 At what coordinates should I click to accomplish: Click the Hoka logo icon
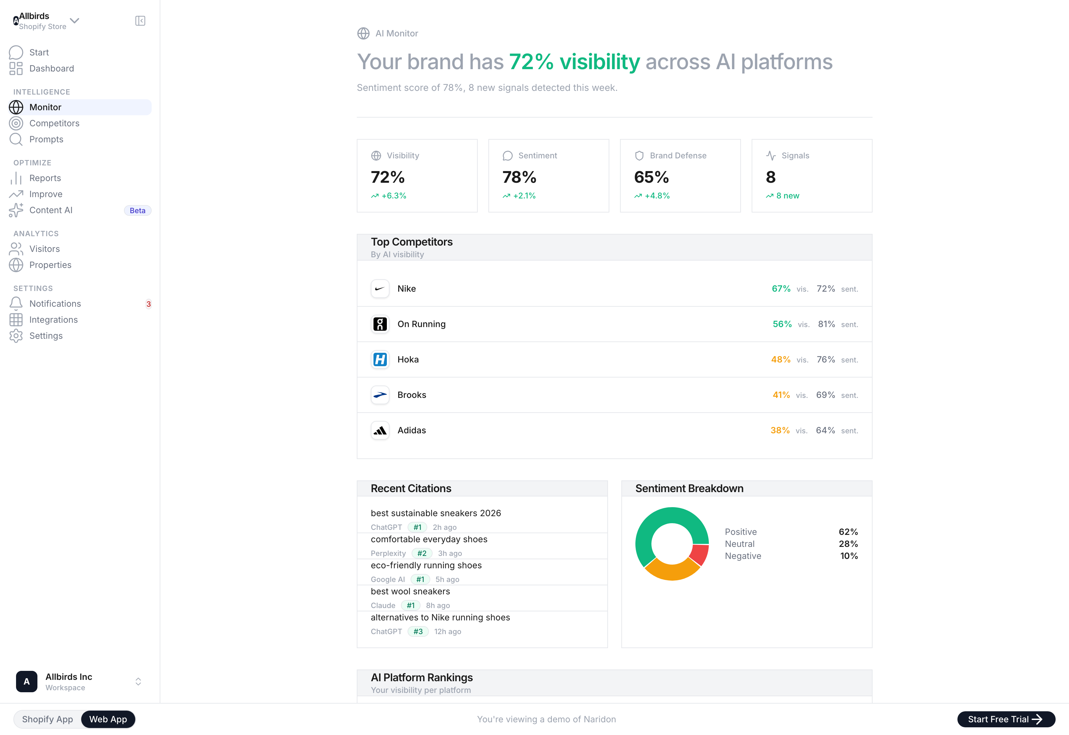[380, 360]
